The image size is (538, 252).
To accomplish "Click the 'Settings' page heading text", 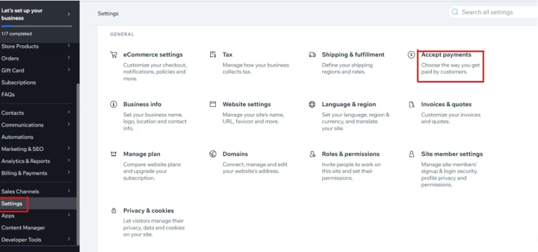I will tap(108, 13).
